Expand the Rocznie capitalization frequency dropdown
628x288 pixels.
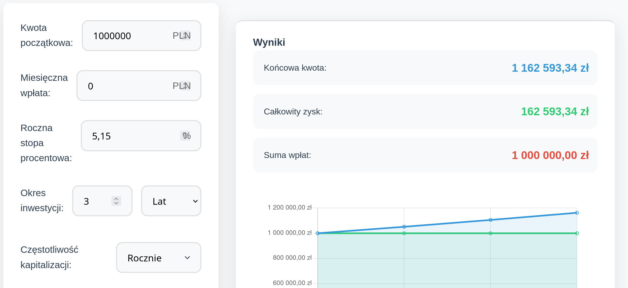[159, 258]
